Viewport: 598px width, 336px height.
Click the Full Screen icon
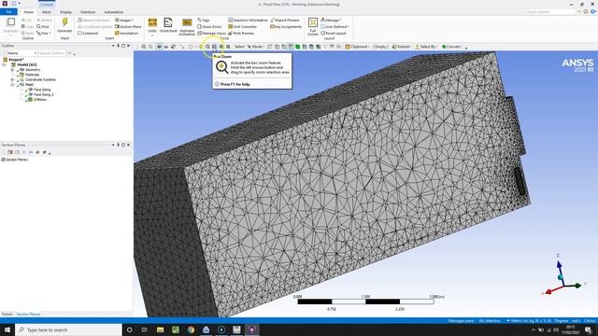(313, 22)
